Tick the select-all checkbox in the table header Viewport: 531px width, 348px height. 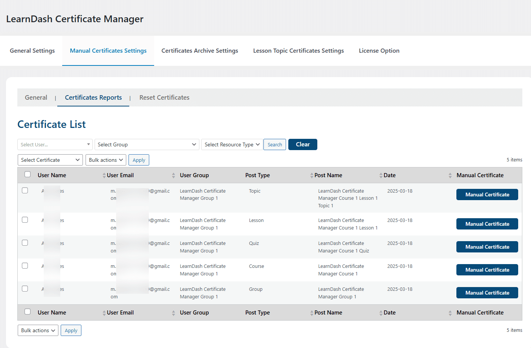click(28, 174)
